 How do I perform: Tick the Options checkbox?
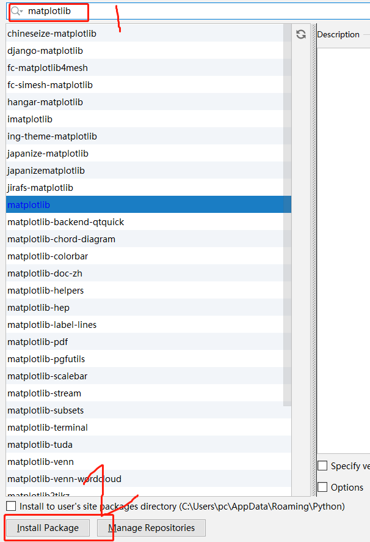(322, 487)
